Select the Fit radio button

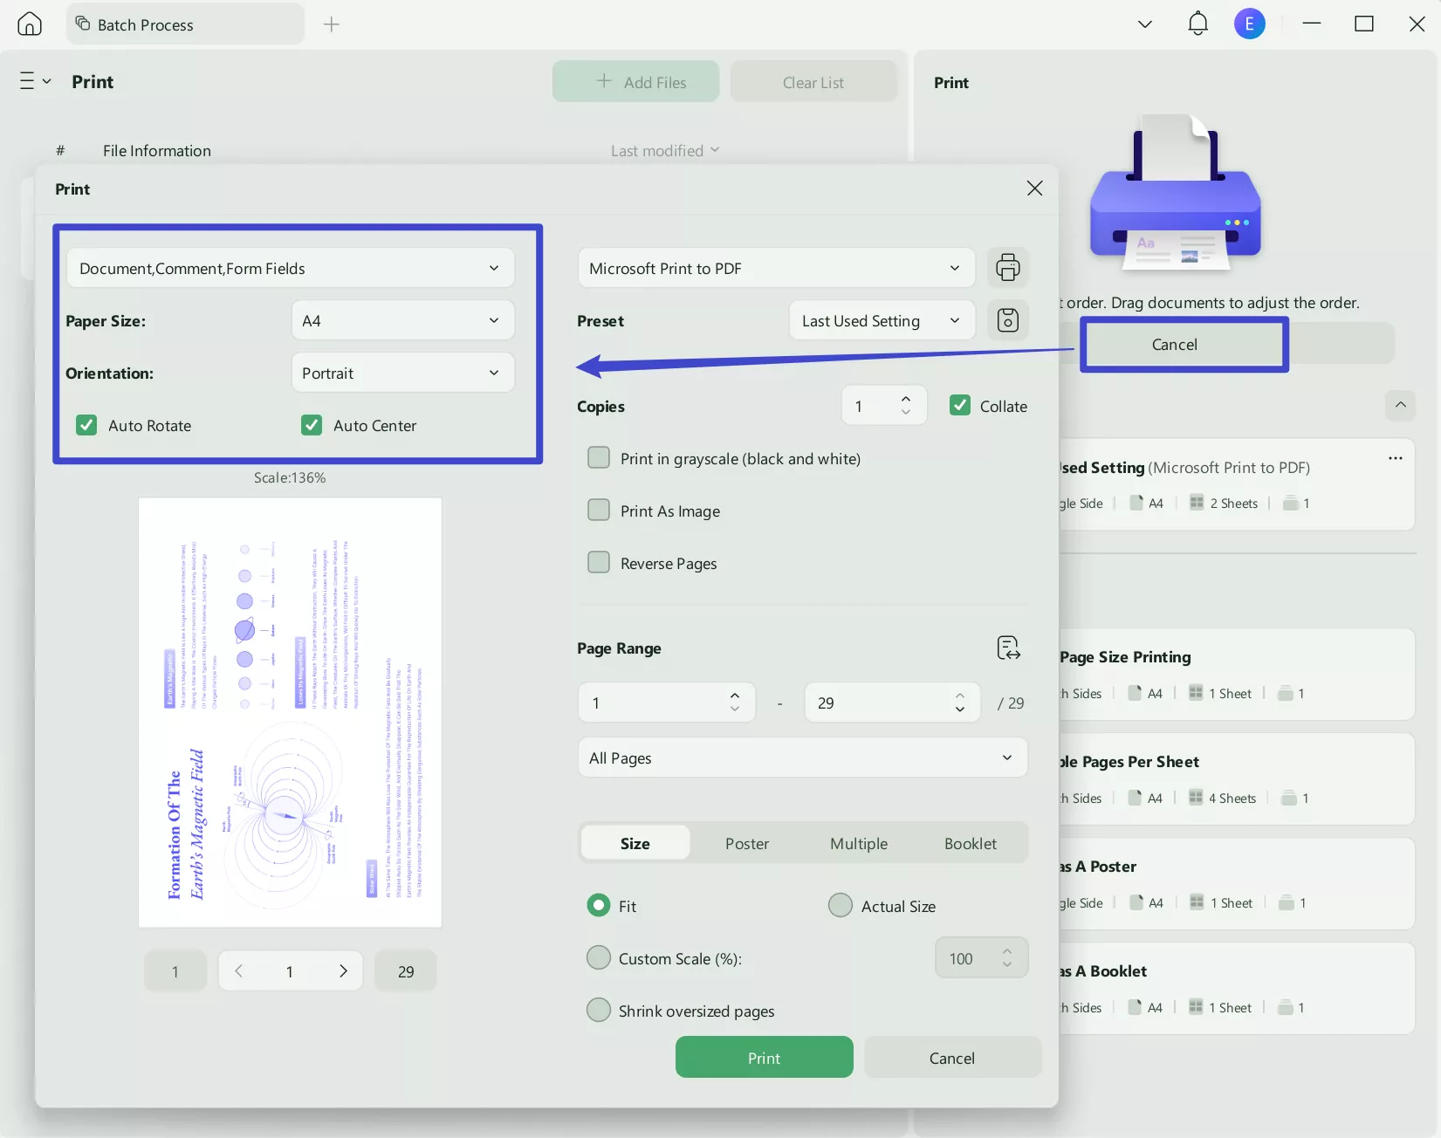599,906
